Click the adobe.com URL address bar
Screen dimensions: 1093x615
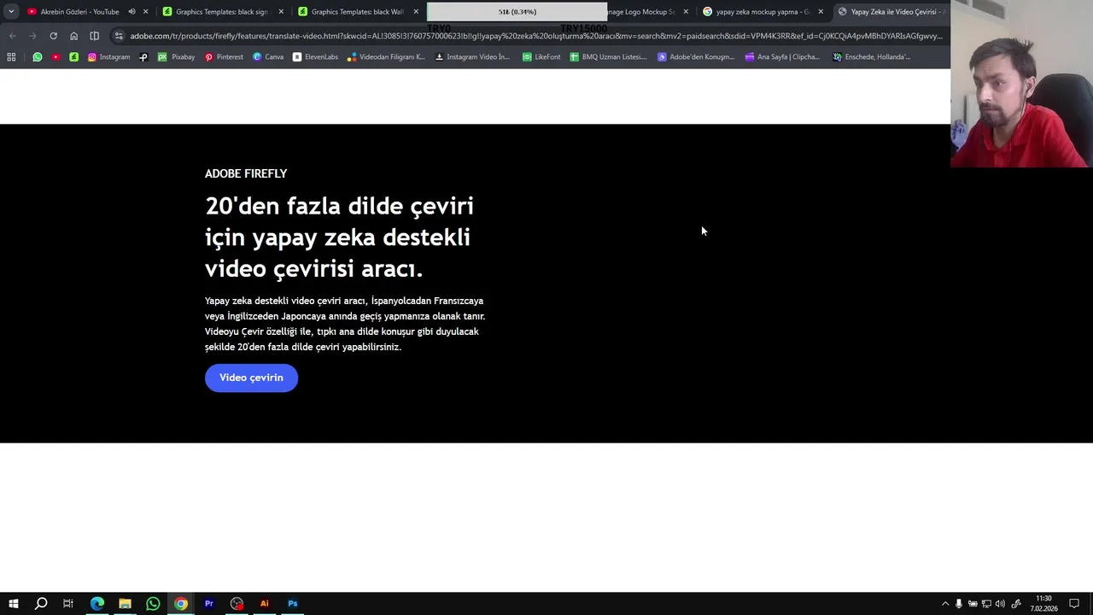click(x=536, y=36)
